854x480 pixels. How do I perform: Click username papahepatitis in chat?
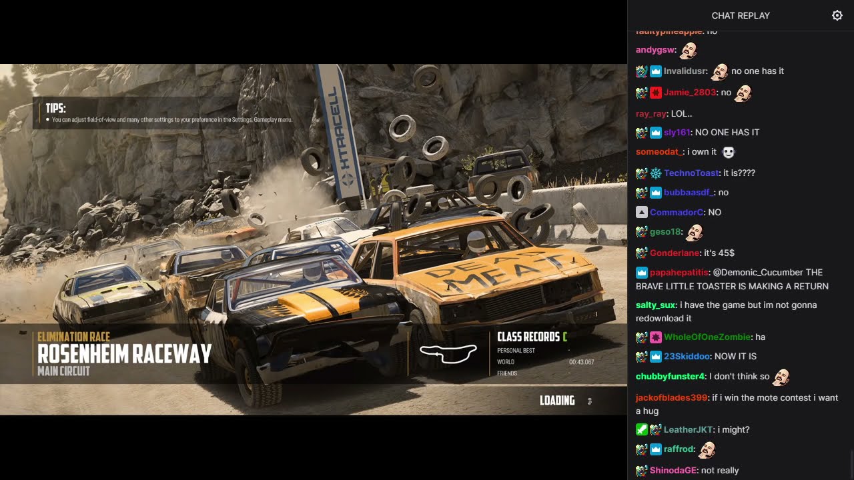tap(679, 273)
